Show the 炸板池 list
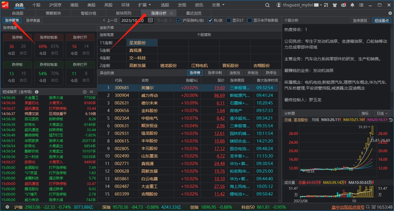 [253, 73]
